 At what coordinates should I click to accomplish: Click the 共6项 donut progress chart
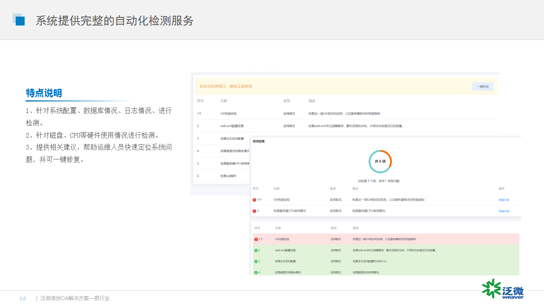(380, 161)
